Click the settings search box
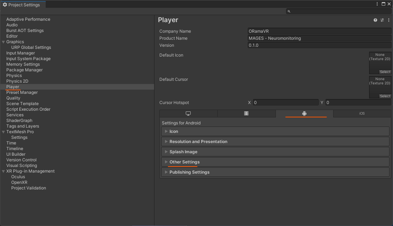 [338, 11]
